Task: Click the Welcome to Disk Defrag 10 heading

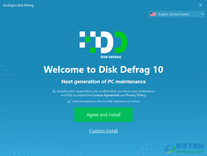Action: pyautogui.click(x=103, y=70)
